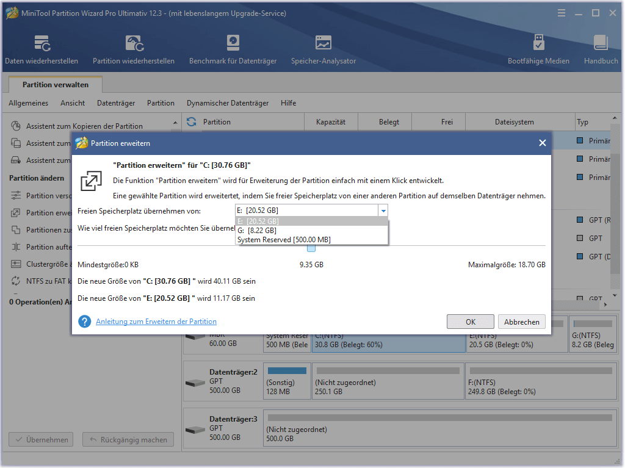The width and height of the screenshot is (625, 468).
Task: Open the Daten wiederherstellen tool
Action: pos(41,49)
